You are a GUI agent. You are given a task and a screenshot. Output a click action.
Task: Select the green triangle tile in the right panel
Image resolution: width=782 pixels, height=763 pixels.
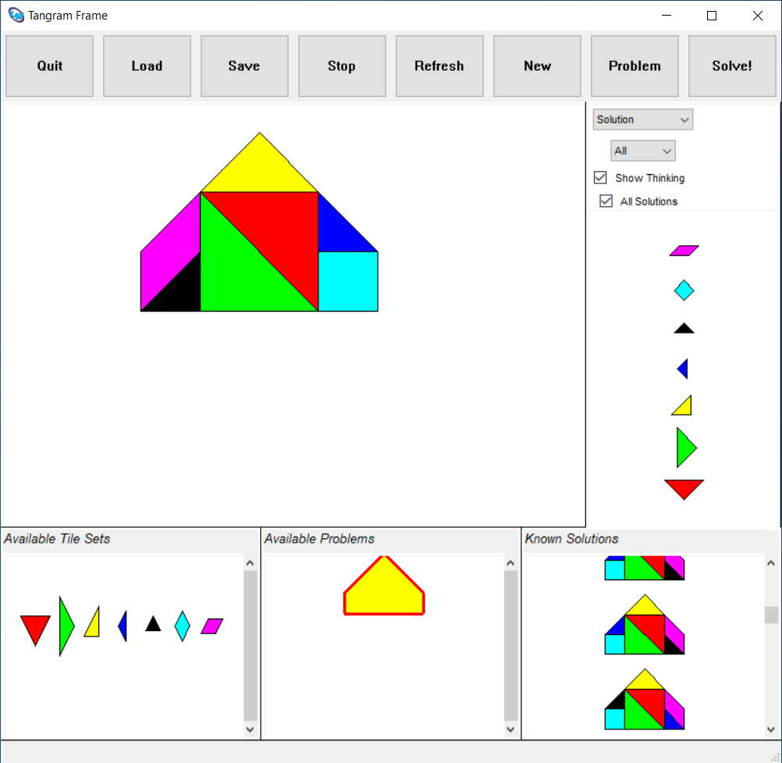pos(686,447)
